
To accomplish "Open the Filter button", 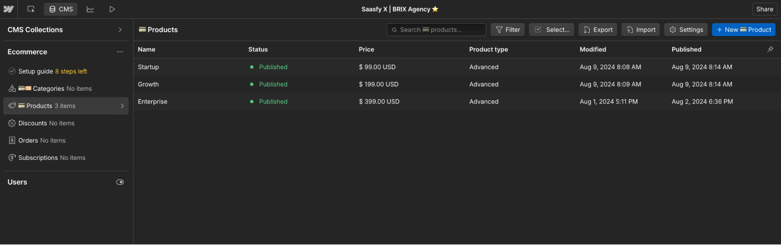I will [507, 30].
